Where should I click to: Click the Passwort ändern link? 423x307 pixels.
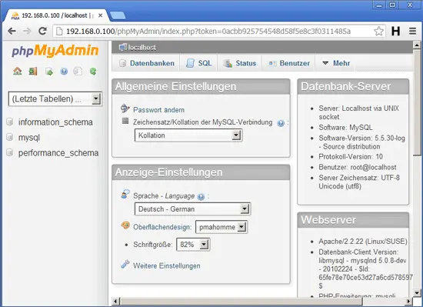158,110
